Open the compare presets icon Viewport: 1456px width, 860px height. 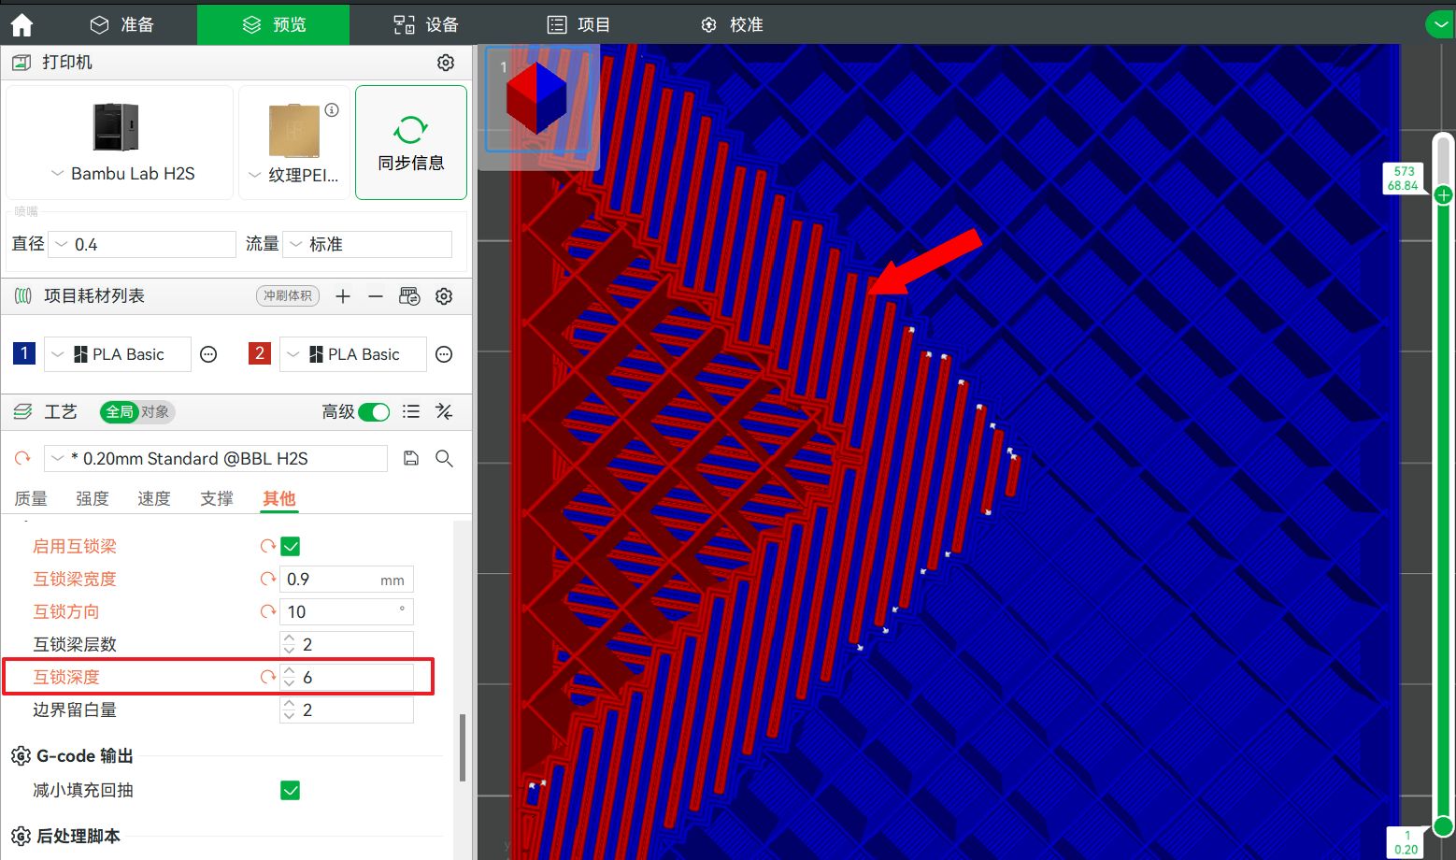tap(444, 412)
